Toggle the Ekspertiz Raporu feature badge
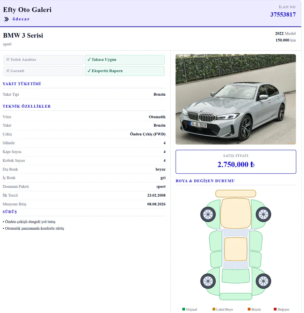This screenshot has width=304, height=313. [x=125, y=71]
